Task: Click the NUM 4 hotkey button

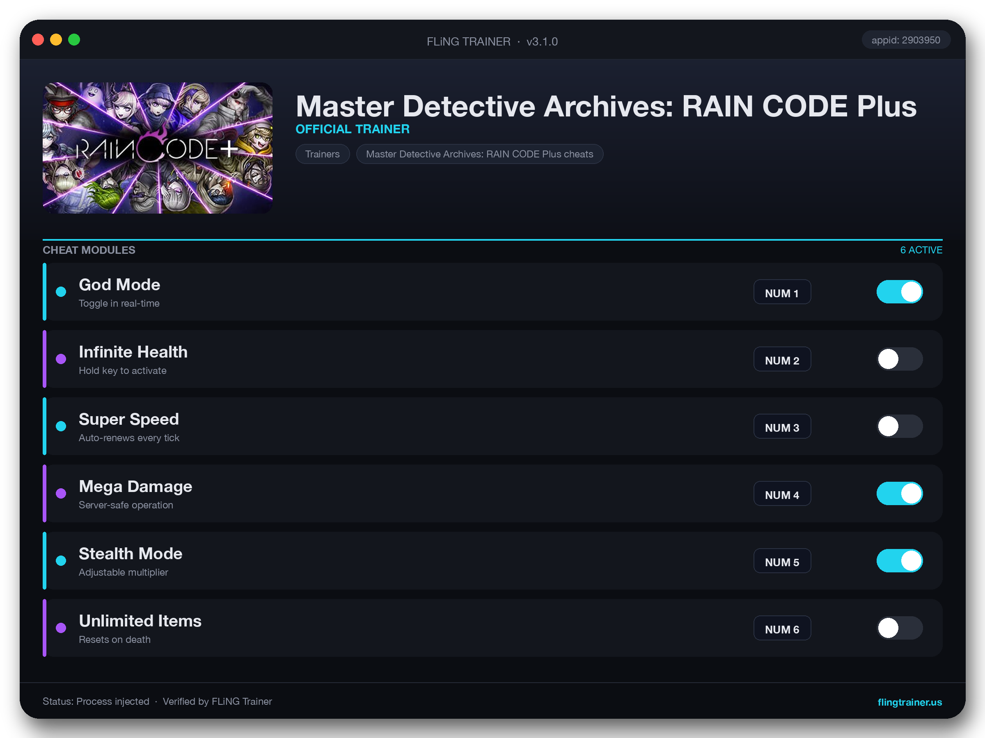Action: click(782, 493)
